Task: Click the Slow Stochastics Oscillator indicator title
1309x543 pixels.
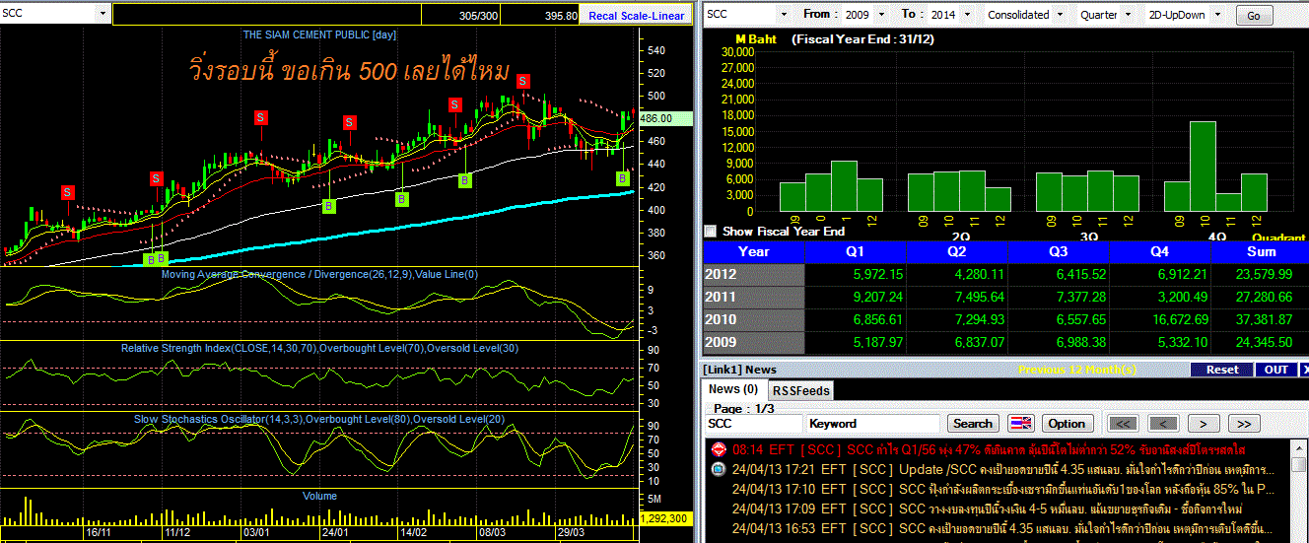Action: [x=319, y=419]
